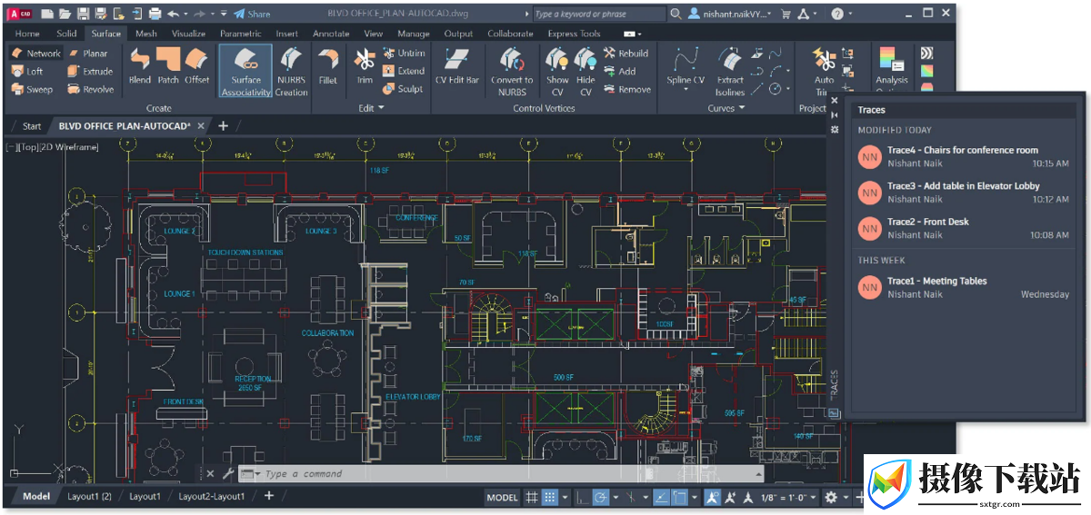Activate the Patch surface tool
This screenshot has width=1091, height=515.
168,66
